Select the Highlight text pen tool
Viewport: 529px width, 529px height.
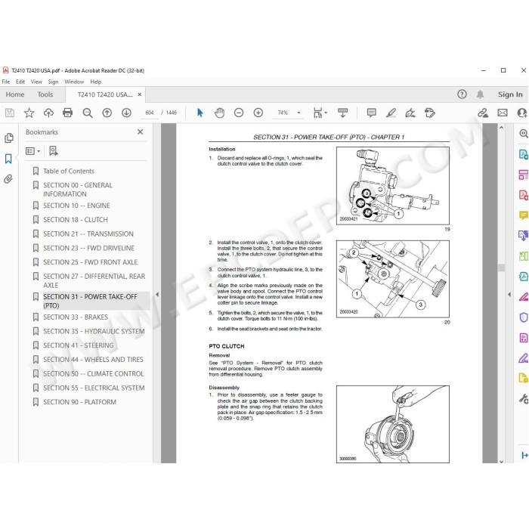pos(391,113)
